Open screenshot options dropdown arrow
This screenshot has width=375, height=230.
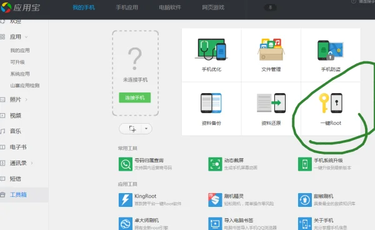tap(146, 129)
